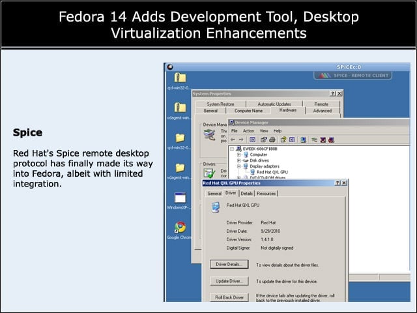Open the View menu in Device Manager

pyautogui.click(x=264, y=131)
